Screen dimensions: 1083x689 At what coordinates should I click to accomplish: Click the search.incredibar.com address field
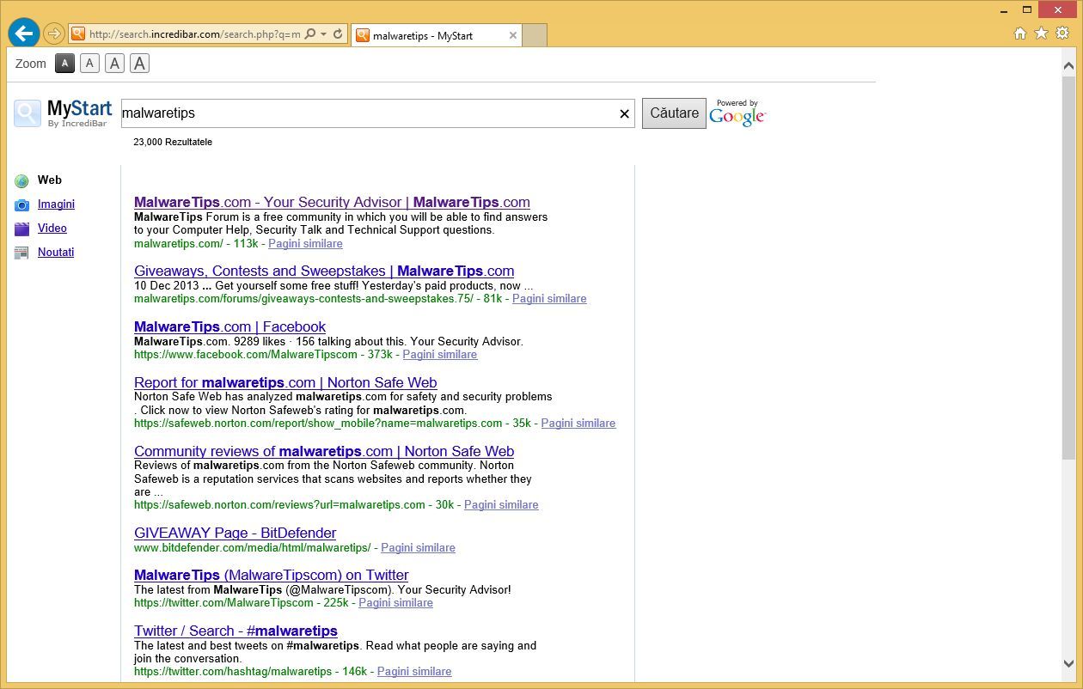(x=194, y=34)
